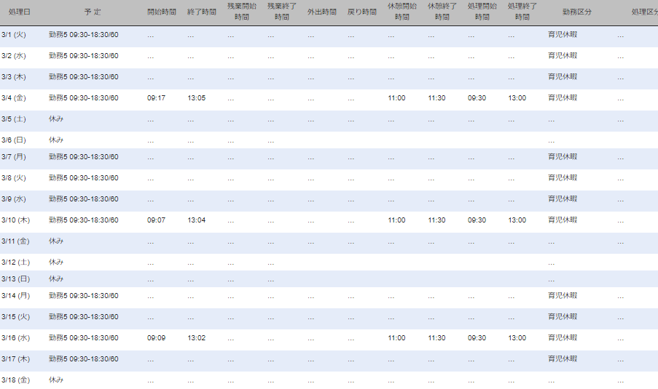Screen dimensions: 658x389
Task: Select the 休み schedule on 3/5 (土)
Action: click(56, 119)
